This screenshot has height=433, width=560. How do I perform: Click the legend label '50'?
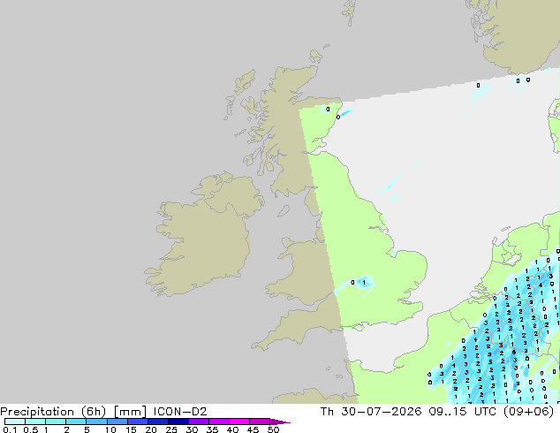pyautogui.click(x=273, y=429)
